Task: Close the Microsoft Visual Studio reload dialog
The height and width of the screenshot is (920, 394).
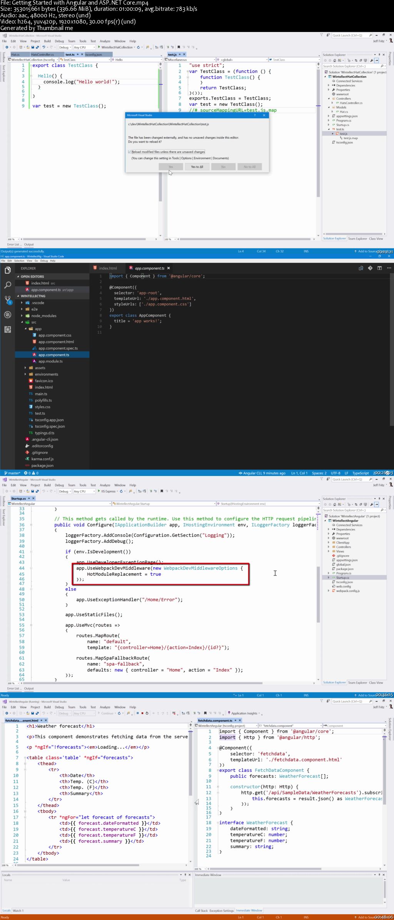Action: [x=264, y=115]
